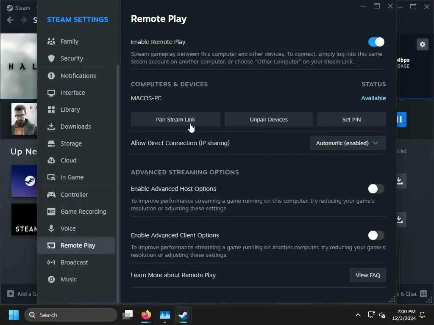Open the Broadcast signal icon
The width and height of the screenshot is (434, 325).
[51, 262]
